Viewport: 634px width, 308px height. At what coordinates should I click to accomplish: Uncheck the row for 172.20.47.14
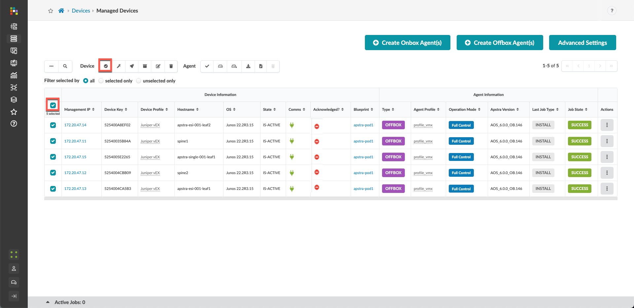(x=53, y=125)
